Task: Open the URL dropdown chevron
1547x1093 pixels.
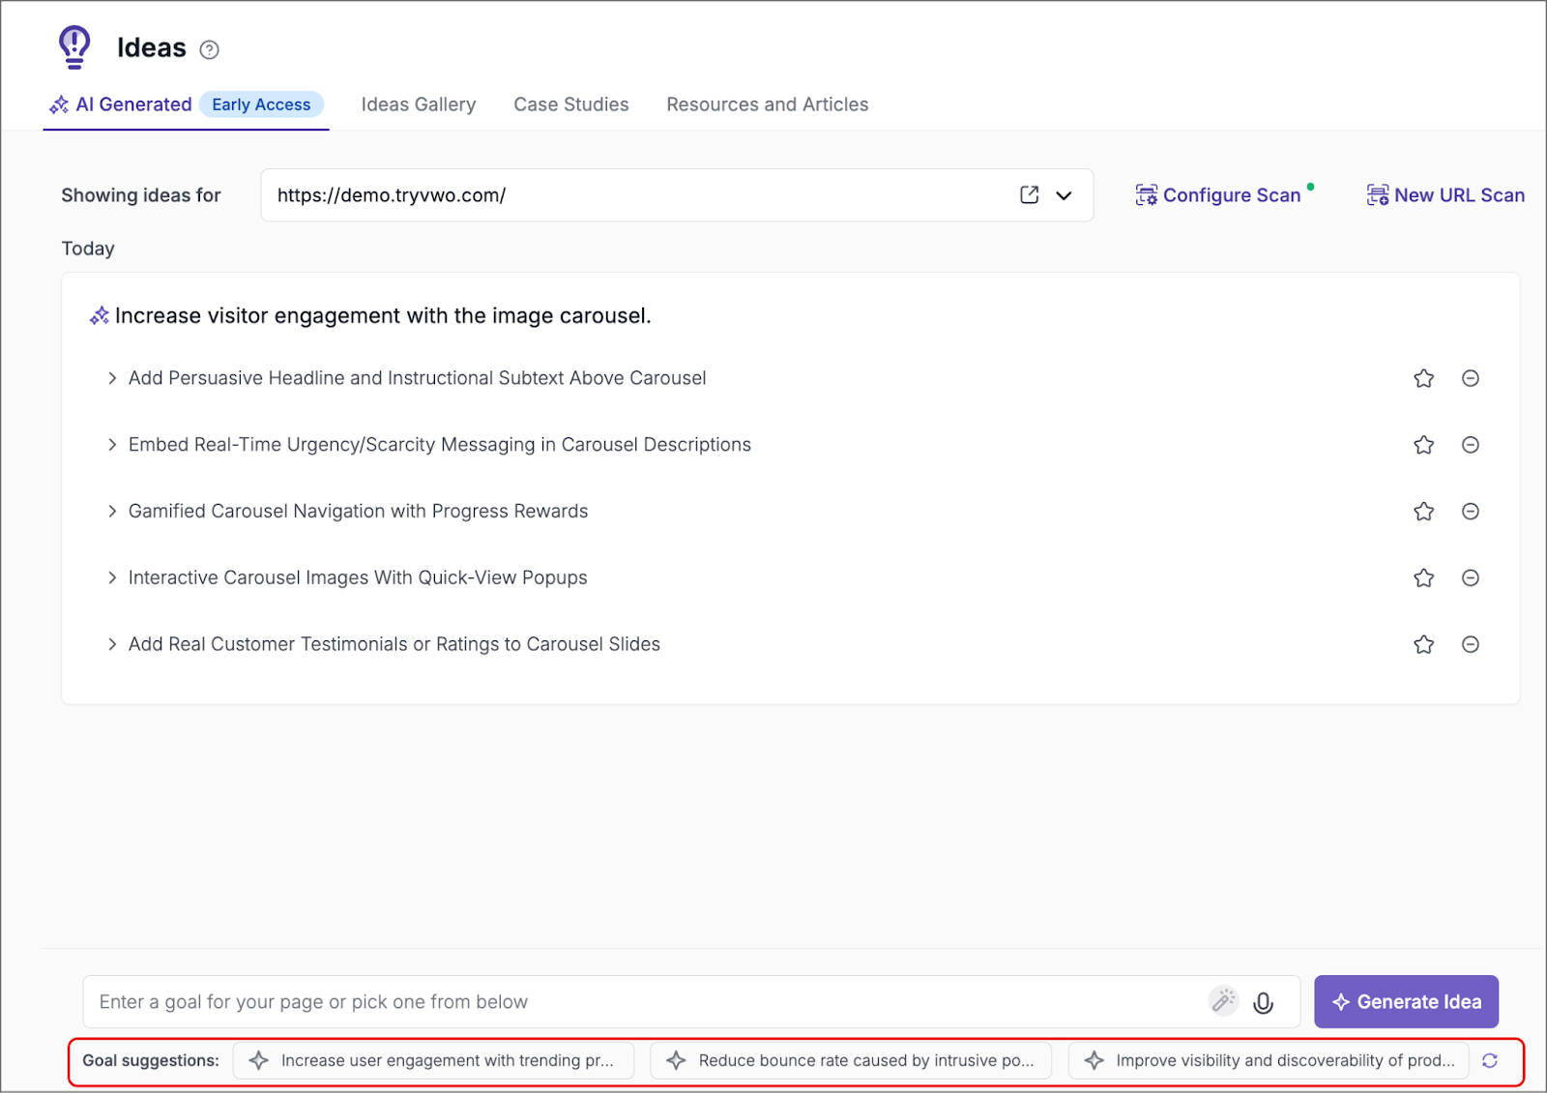Action: coord(1064,195)
